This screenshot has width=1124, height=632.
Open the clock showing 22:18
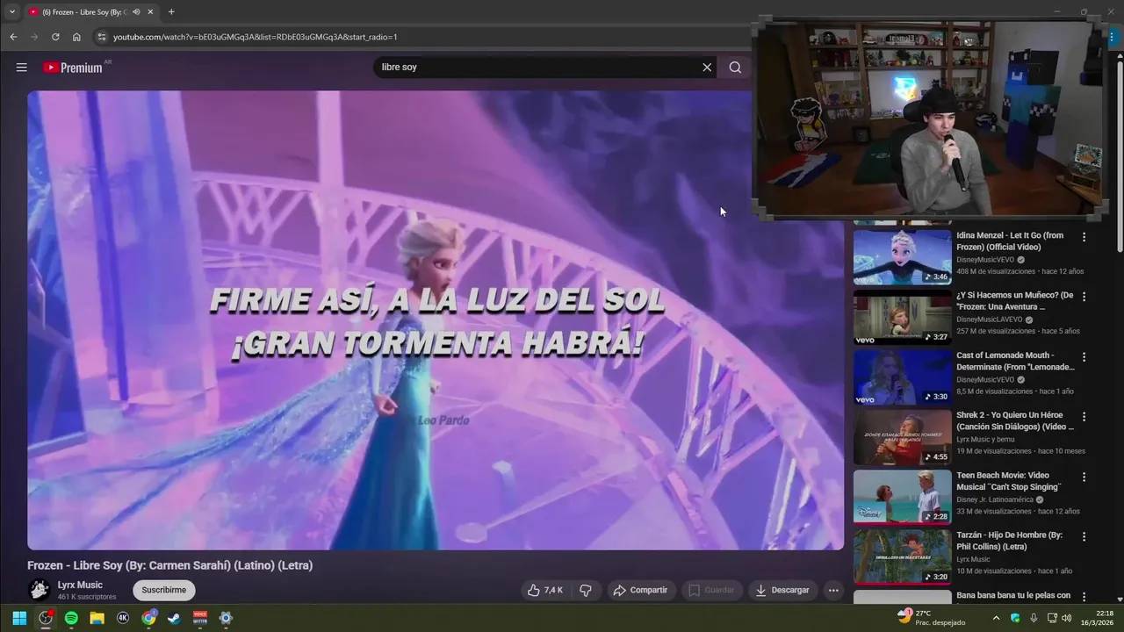coord(1098,618)
